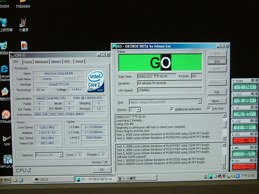Open settings icon on the CPU fan rpm widget
The width and height of the screenshot is (259, 194).
pos(252,160)
